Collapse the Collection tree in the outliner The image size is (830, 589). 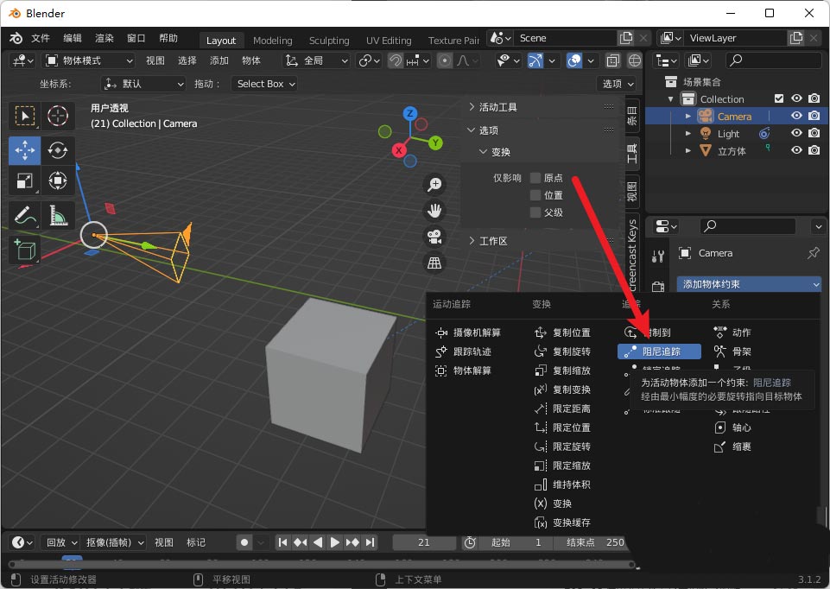pos(669,98)
